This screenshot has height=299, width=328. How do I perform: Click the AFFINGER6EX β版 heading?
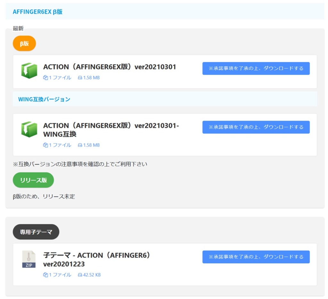tap(38, 12)
